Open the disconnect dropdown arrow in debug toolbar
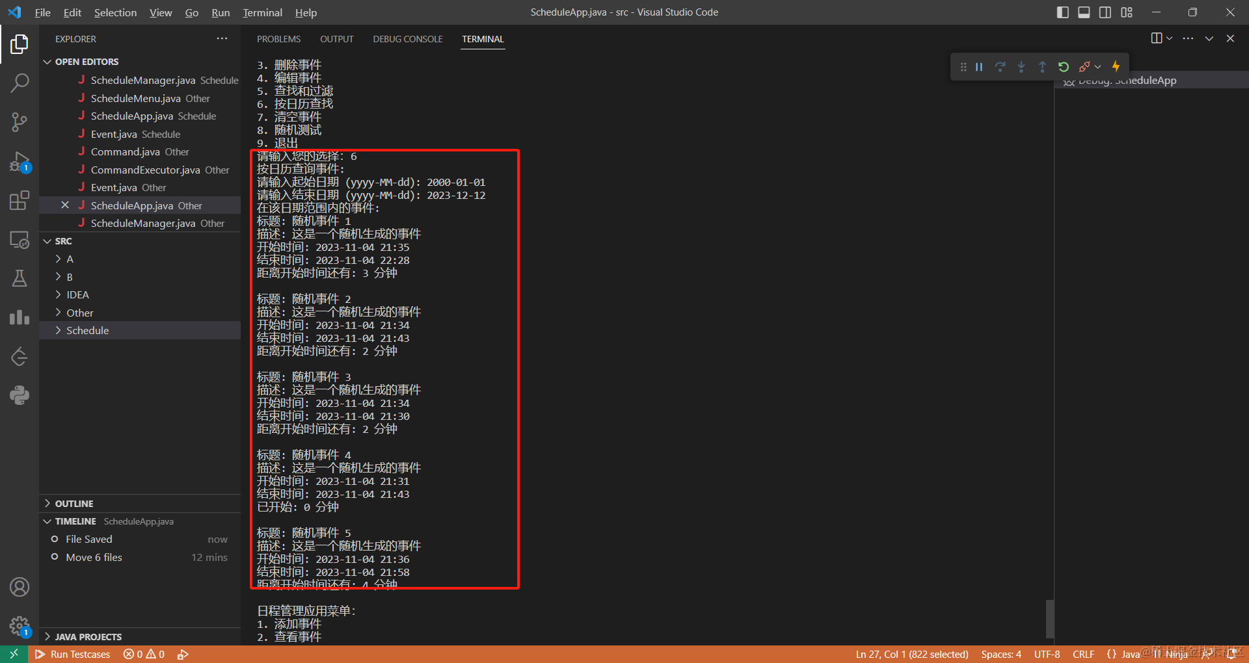This screenshot has height=663, width=1249. [x=1097, y=67]
